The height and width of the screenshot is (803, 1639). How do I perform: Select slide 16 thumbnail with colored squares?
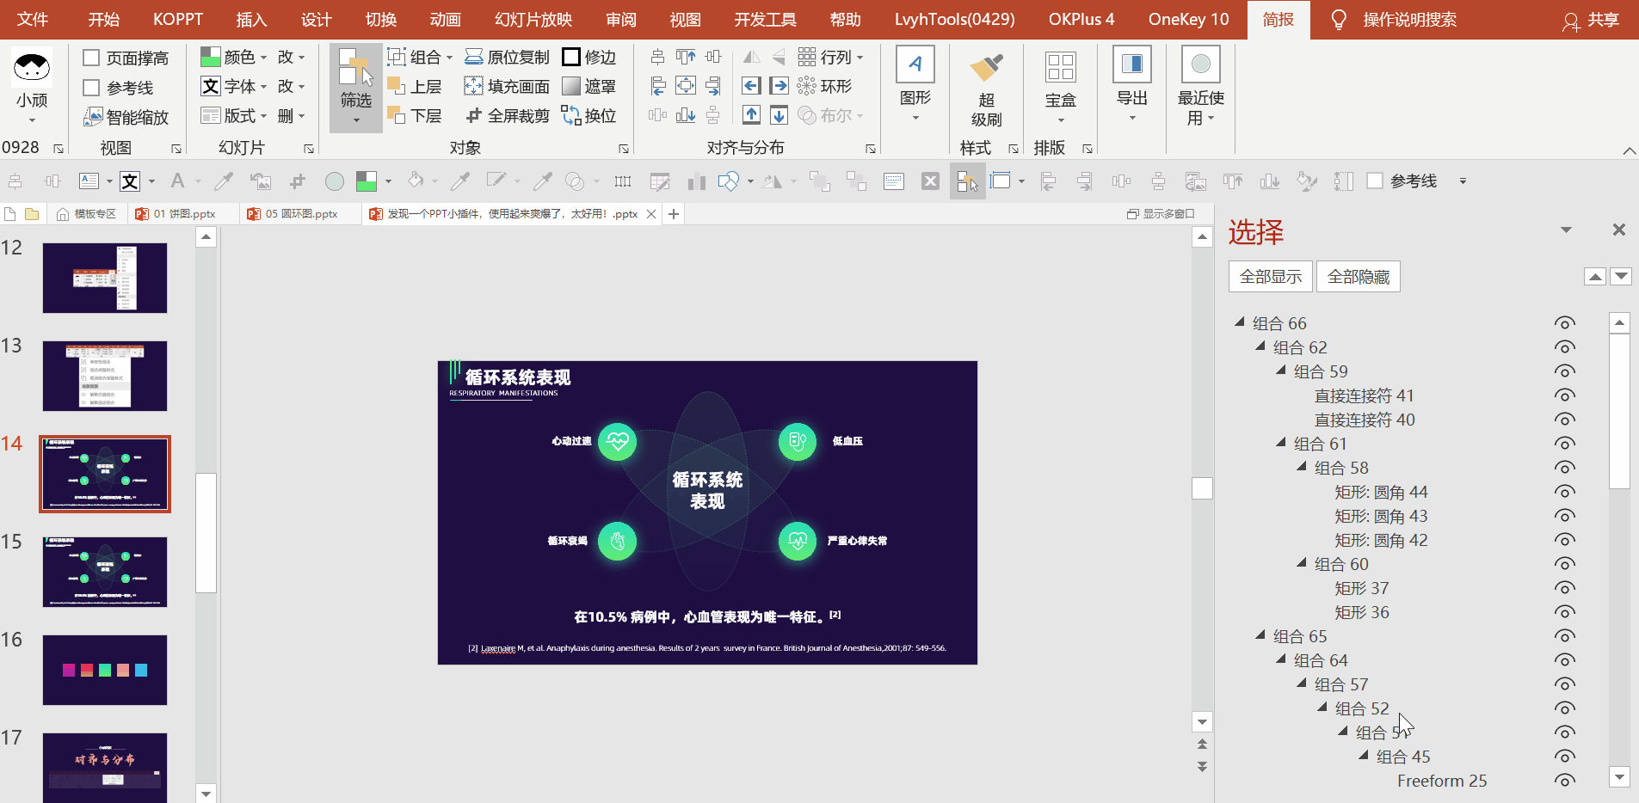pos(105,670)
